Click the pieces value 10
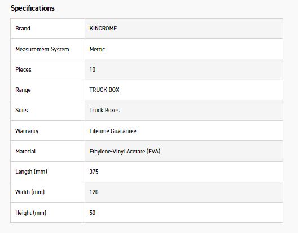 coord(93,69)
